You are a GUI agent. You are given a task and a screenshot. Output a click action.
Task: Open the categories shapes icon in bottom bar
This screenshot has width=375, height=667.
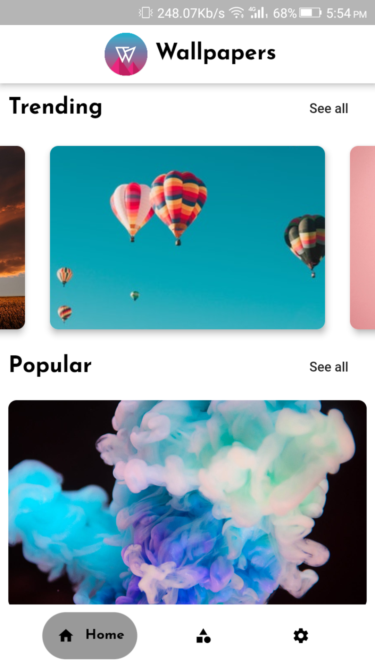tap(203, 636)
